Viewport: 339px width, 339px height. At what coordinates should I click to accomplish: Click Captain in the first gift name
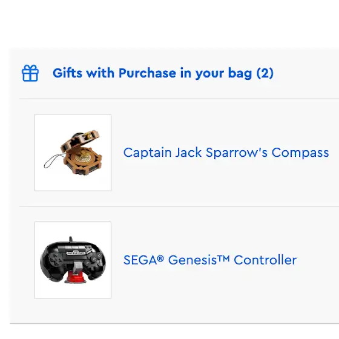coord(148,153)
